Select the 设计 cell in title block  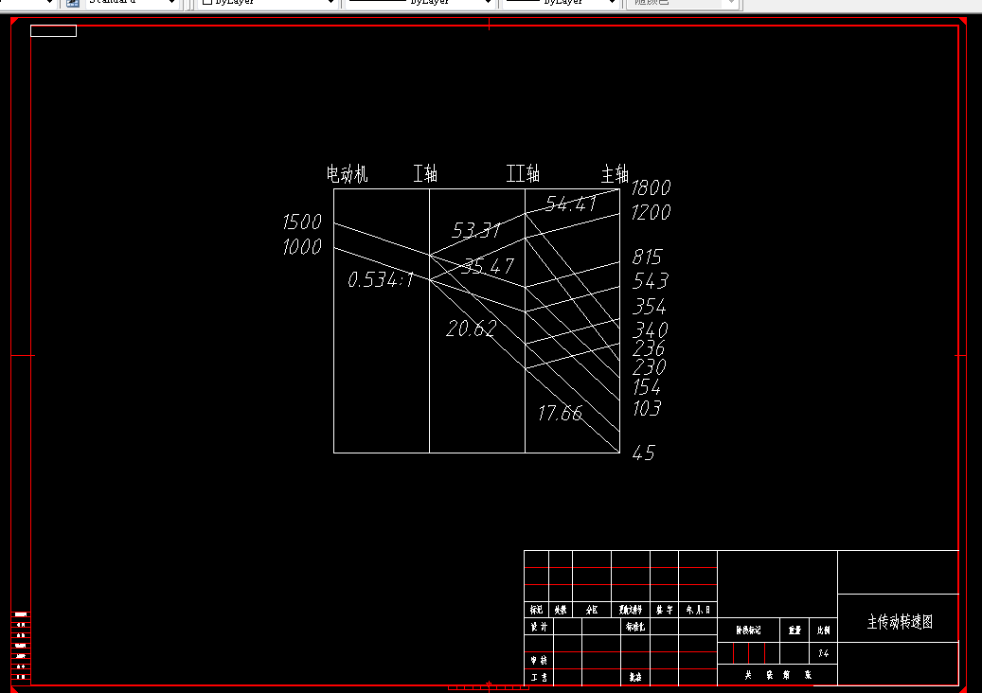tap(539, 627)
